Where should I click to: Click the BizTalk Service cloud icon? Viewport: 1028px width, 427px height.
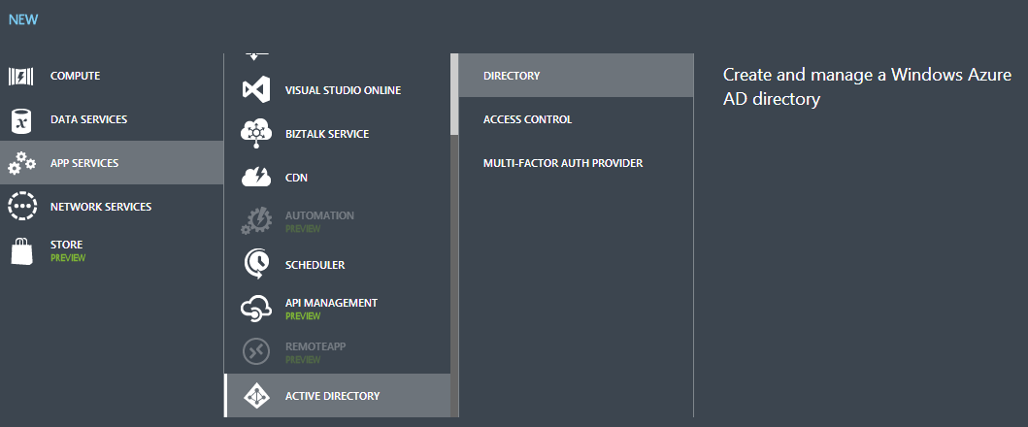point(255,133)
